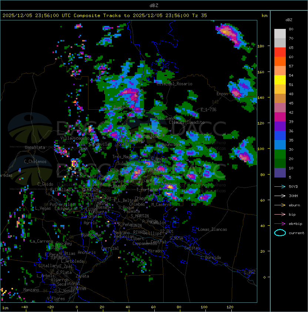Pick the bright green swatch below 30
Viewport: 308px width, 312px height.
coord(280,154)
